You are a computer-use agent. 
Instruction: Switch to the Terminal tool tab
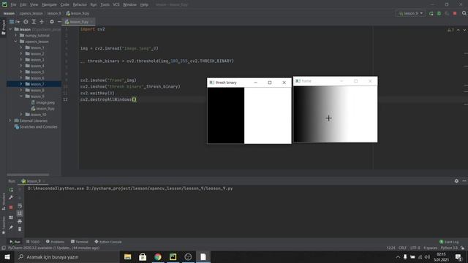(80, 242)
